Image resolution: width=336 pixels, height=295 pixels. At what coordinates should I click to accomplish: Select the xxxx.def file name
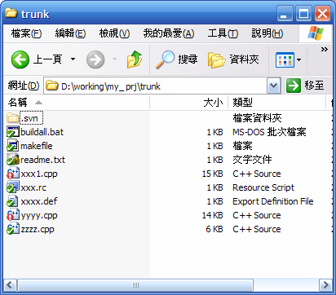[x=39, y=201]
